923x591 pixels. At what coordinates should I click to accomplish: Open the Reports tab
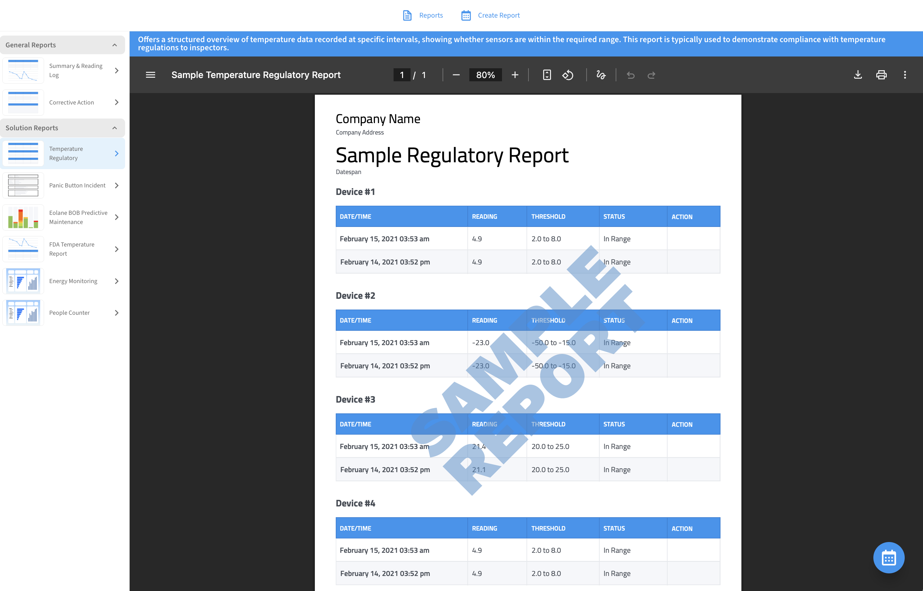[423, 15]
